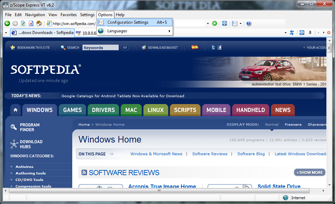Viewport: 335px width, 204px height.
Task: Open Help with the blue question mark icon
Action: pos(249,23)
